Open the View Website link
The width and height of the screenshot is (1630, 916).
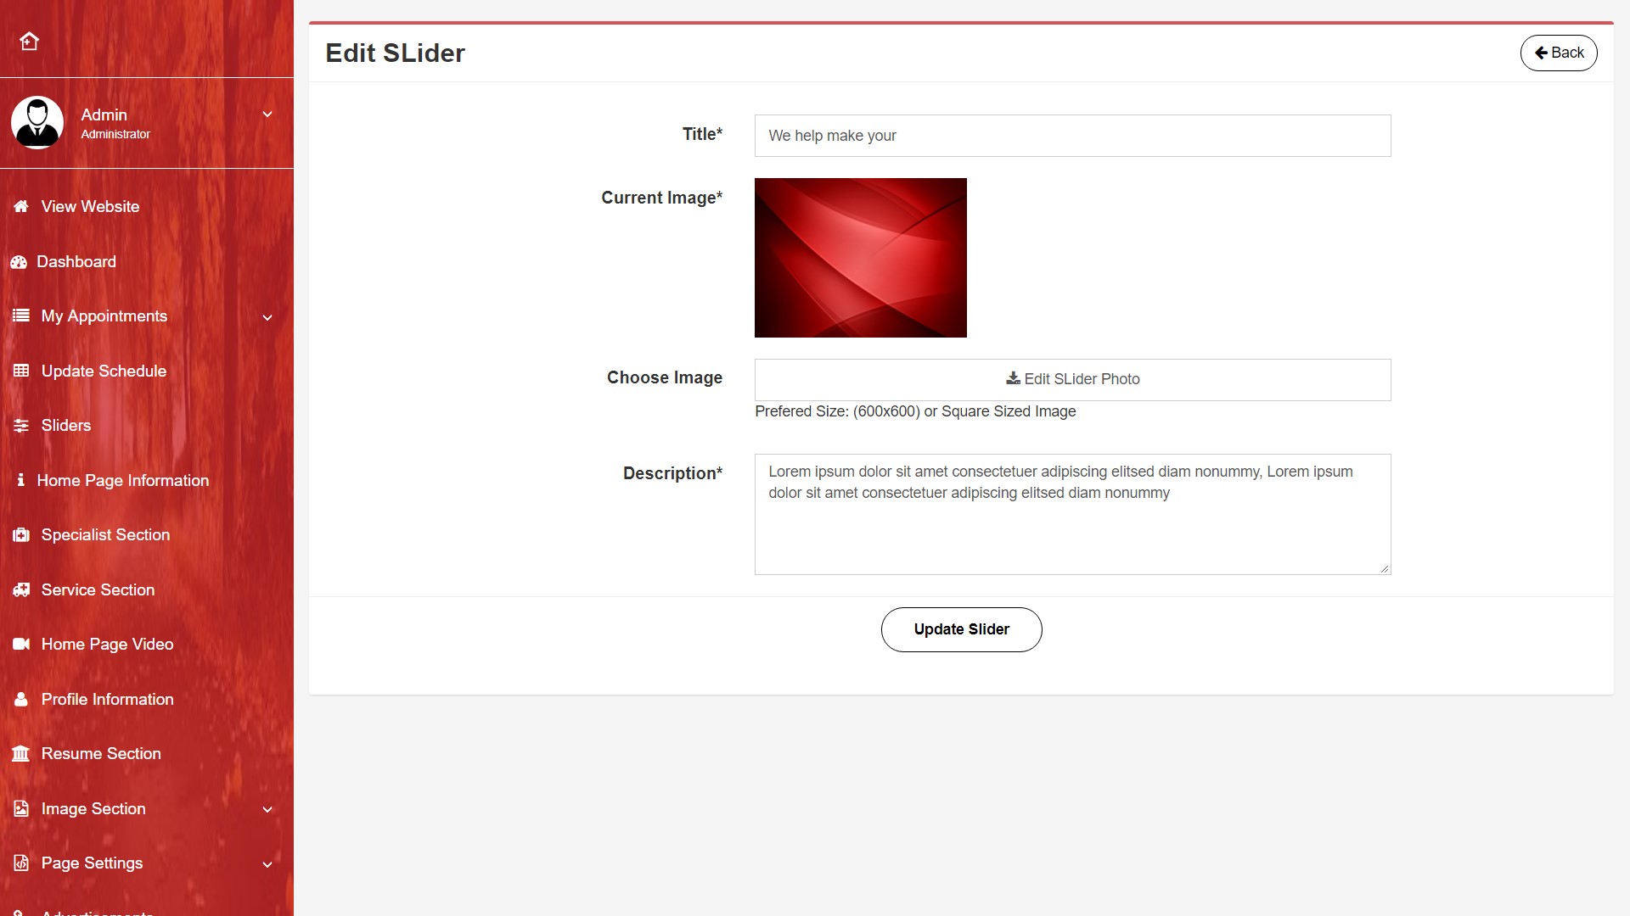(x=90, y=206)
